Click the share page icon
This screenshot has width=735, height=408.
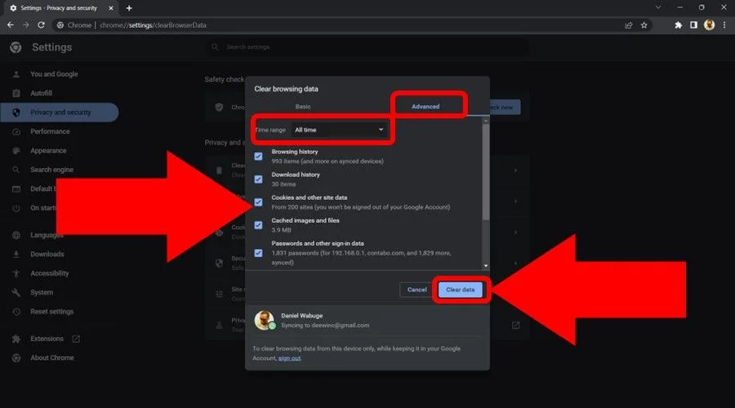628,24
